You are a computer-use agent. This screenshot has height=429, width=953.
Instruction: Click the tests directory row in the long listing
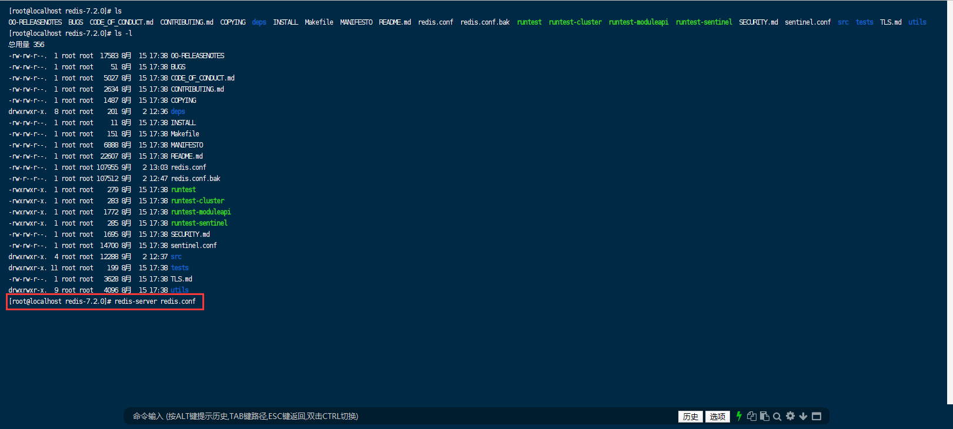point(98,268)
